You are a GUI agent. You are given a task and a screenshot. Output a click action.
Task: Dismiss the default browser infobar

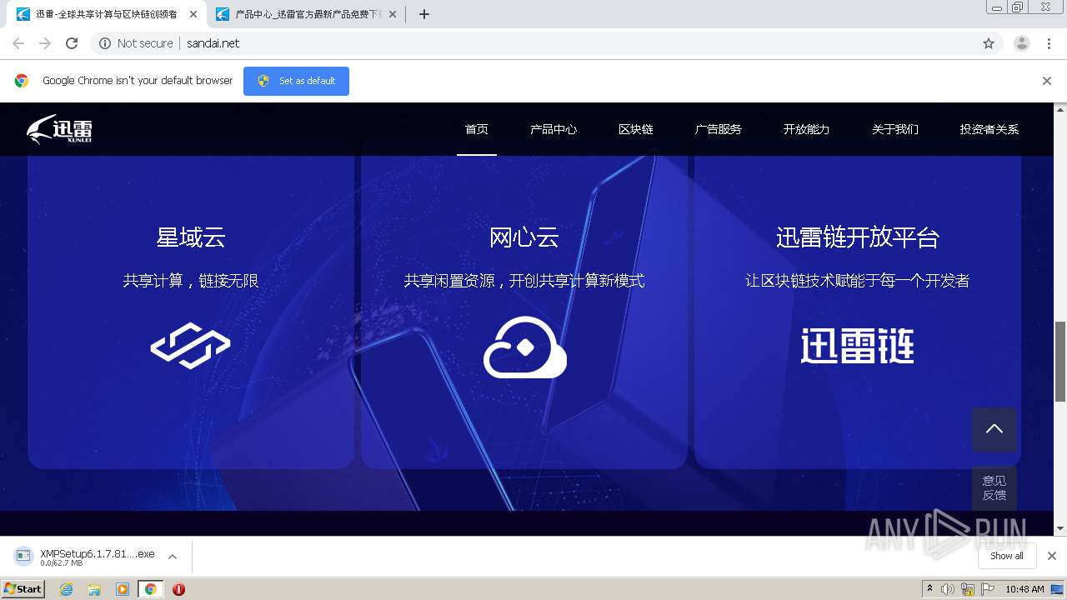point(1047,81)
